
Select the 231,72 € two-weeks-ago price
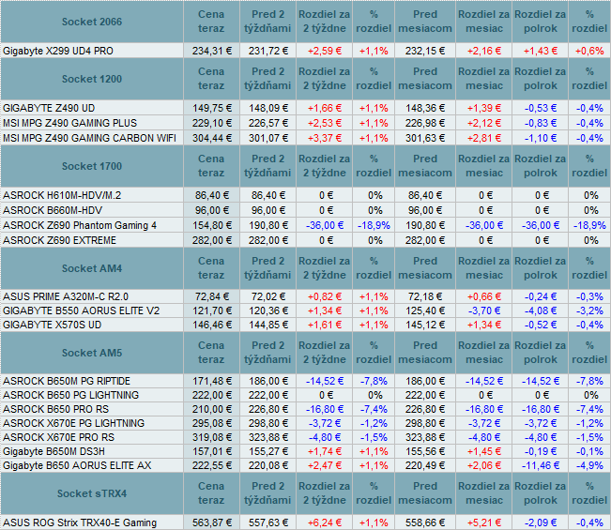click(x=268, y=51)
